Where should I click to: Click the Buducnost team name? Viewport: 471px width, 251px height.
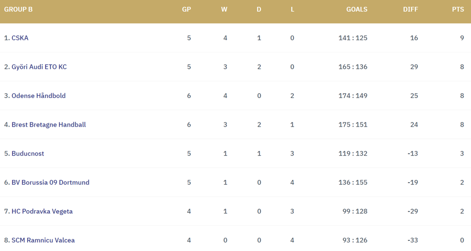(28, 154)
